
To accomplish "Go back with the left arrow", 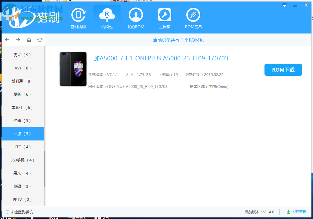I will tap(7, 40).
